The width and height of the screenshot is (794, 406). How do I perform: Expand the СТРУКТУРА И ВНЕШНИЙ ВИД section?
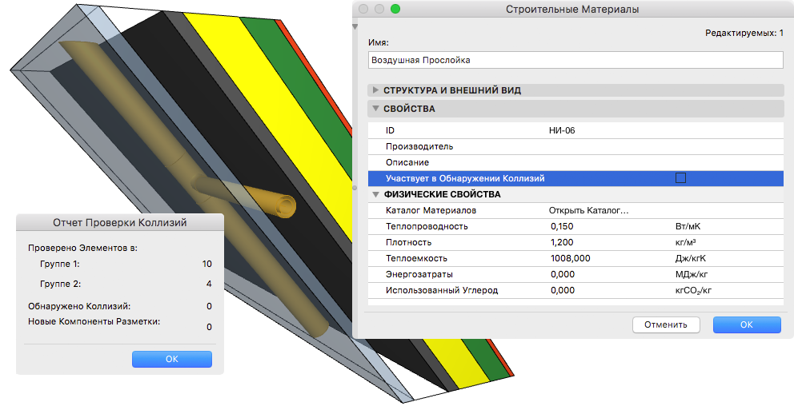pos(375,90)
